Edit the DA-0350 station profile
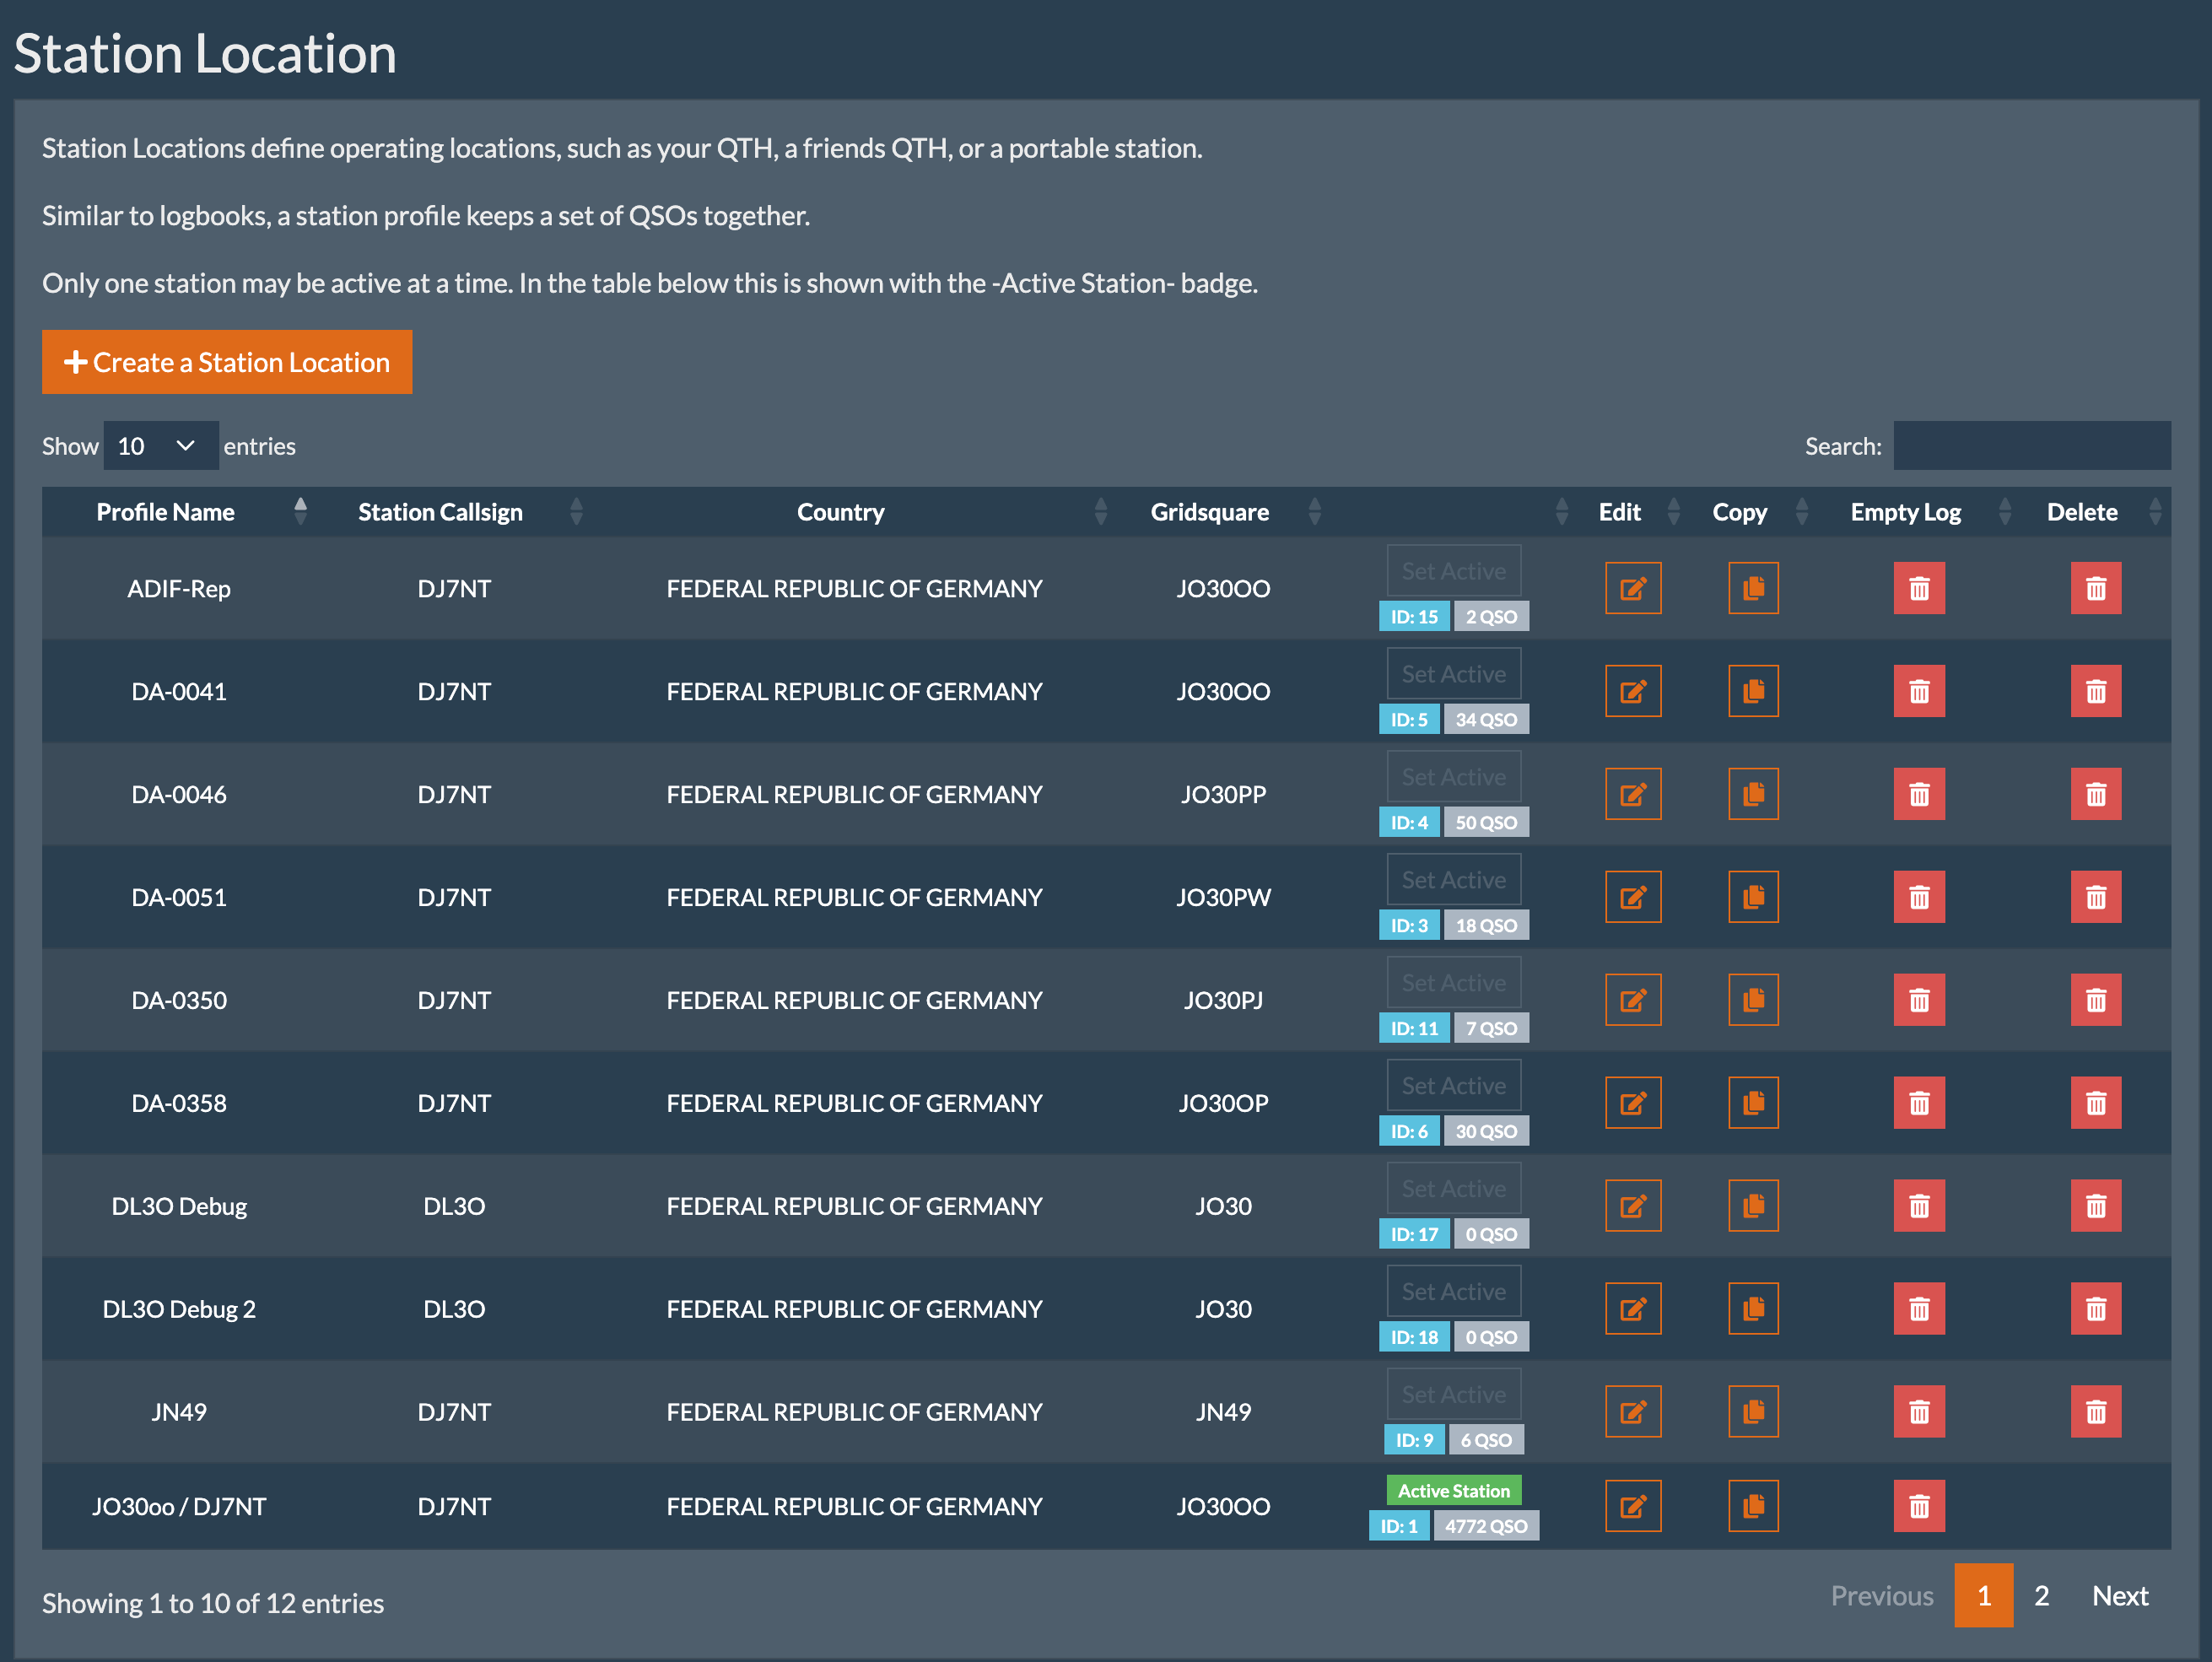The height and width of the screenshot is (1662, 2212). (x=1633, y=1000)
